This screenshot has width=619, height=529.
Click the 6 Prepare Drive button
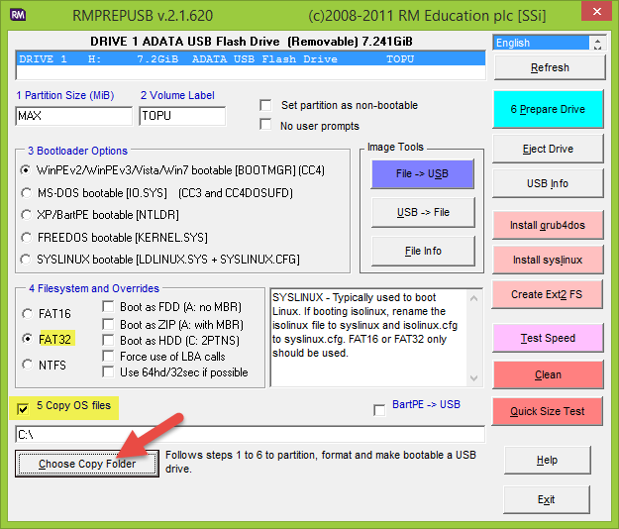(548, 109)
